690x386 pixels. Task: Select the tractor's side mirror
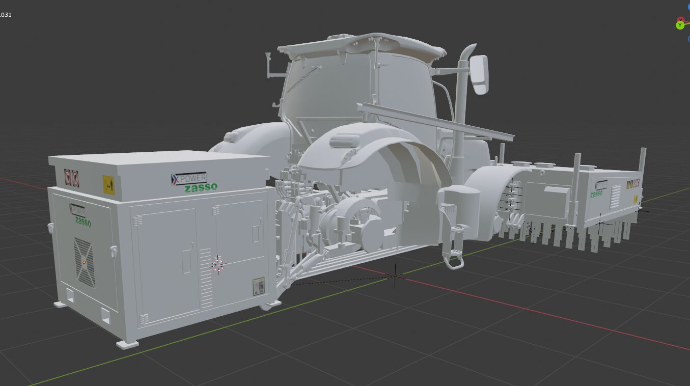pyautogui.click(x=479, y=74)
